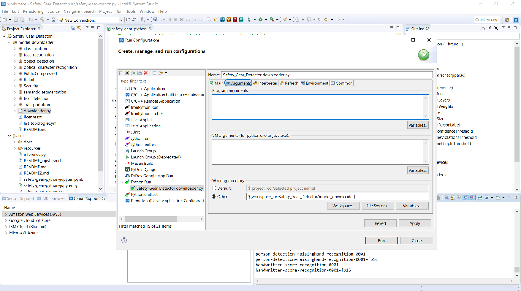Click Variables... under Program arguments
The height and width of the screenshot is (291, 521).
pyautogui.click(x=418, y=125)
